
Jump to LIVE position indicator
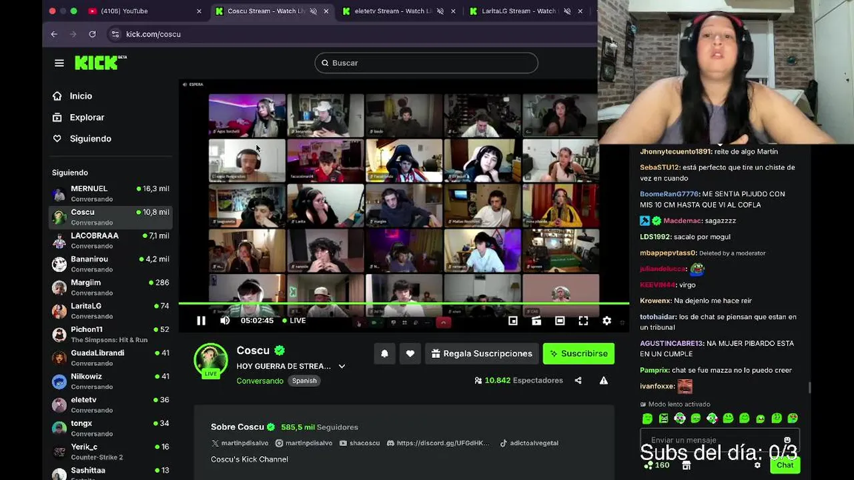[294, 321]
